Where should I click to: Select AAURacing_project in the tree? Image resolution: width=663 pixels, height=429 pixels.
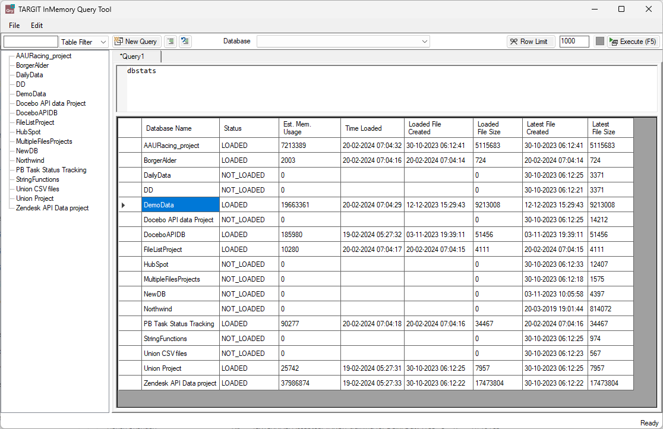[43, 56]
